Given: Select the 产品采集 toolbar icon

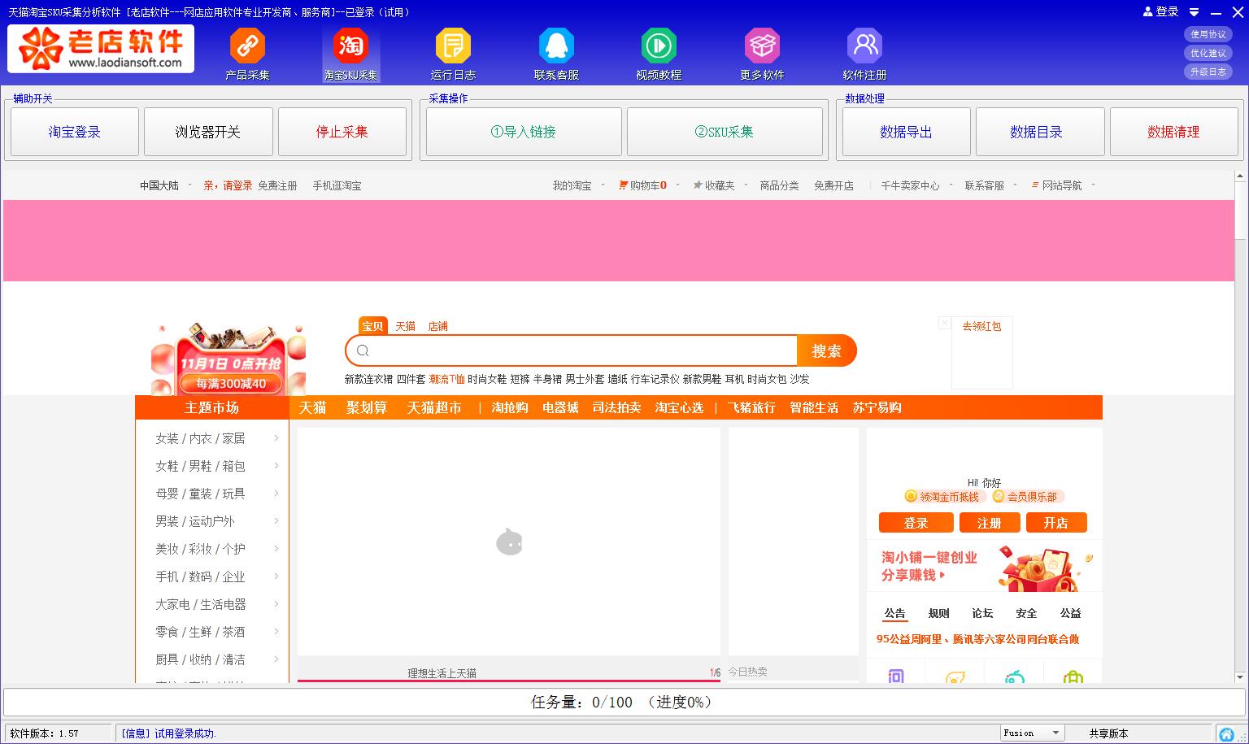Looking at the screenshot, I should (246, 51).
